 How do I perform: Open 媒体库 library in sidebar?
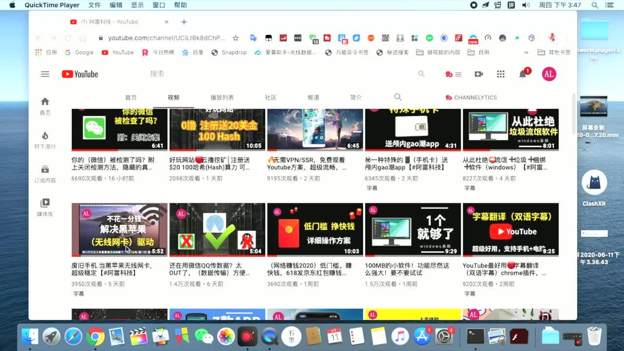(x=45, y=208)
